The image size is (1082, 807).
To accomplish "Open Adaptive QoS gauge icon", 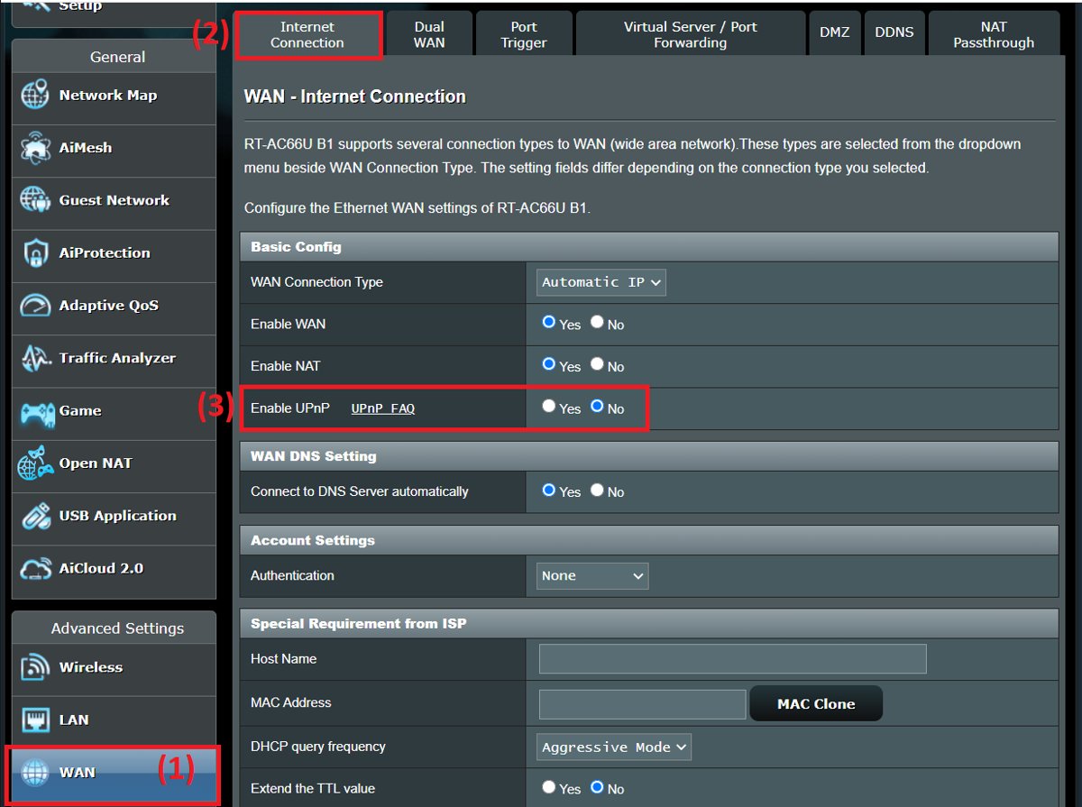I will [34, 306].
